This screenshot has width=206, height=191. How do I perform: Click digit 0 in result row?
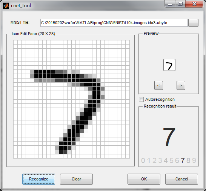143,160
